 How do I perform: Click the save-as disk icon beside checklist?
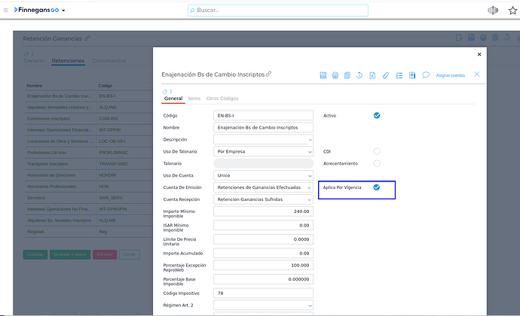tap(412, 75)
